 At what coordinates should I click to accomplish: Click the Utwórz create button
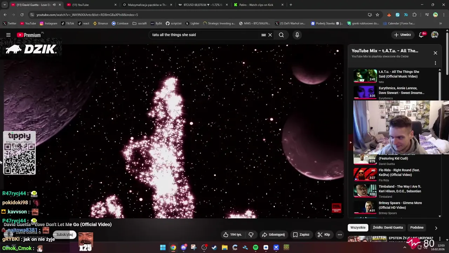click(x=402, y=35)
